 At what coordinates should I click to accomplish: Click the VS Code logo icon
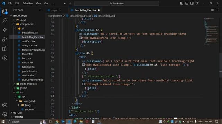tap(3, 3)
